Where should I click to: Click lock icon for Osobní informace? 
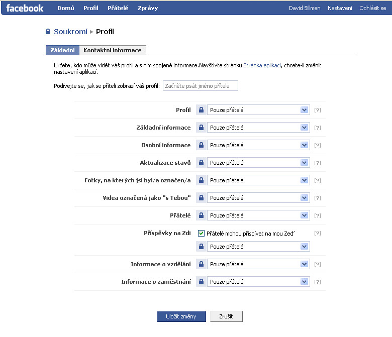[x=201, y=145]
